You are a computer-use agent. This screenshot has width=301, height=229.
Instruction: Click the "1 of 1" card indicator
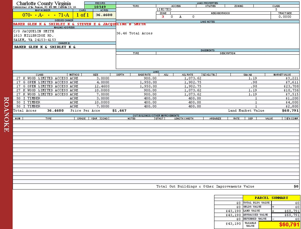click(x=83, y=15)
